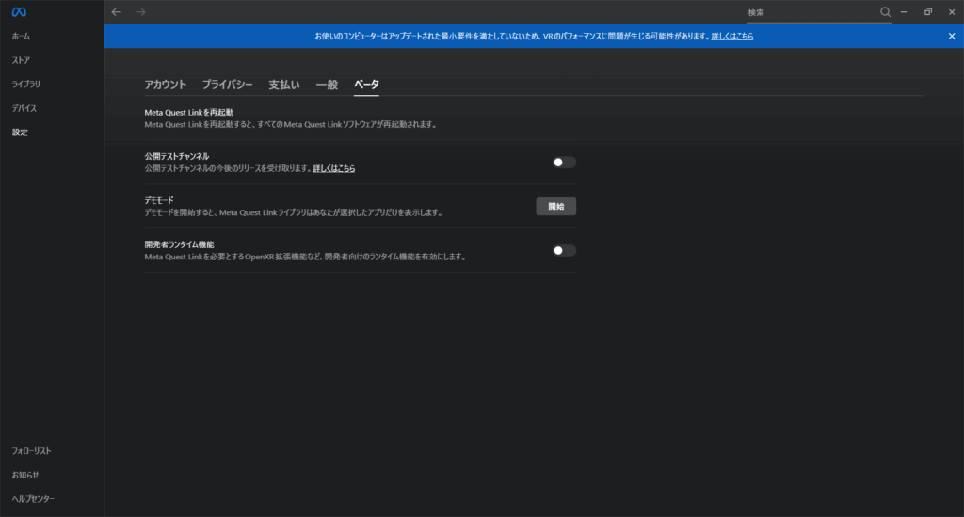Toggle 公開テストチャンネル switch
This screenshot has width=964, height=517.
pyautogui.click(x=564, y=162)
